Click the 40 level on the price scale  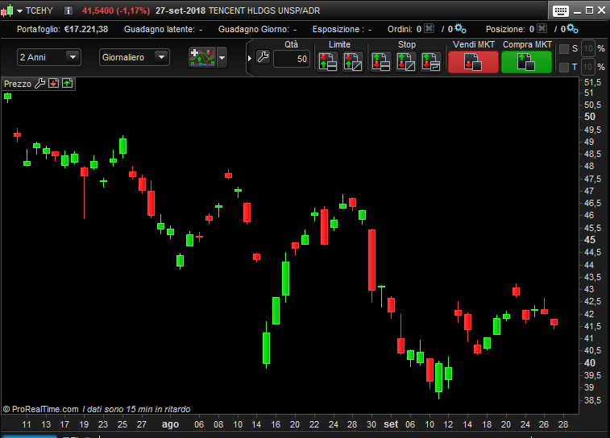click(x=590, y=363)
